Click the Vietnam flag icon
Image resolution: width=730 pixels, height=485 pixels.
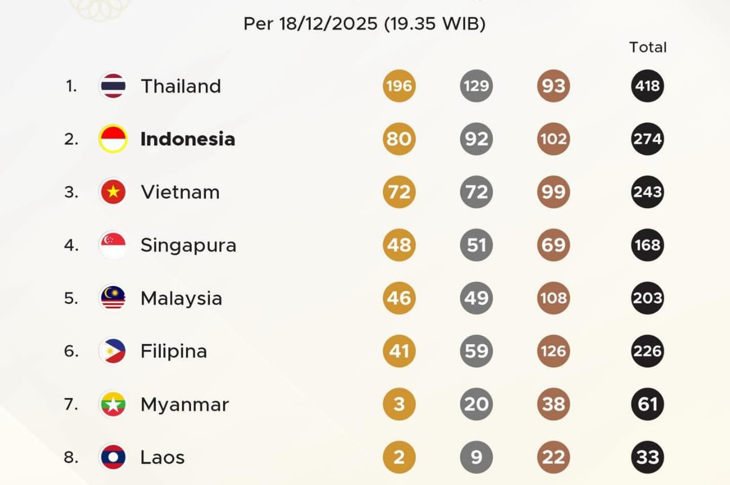point(113,192)
